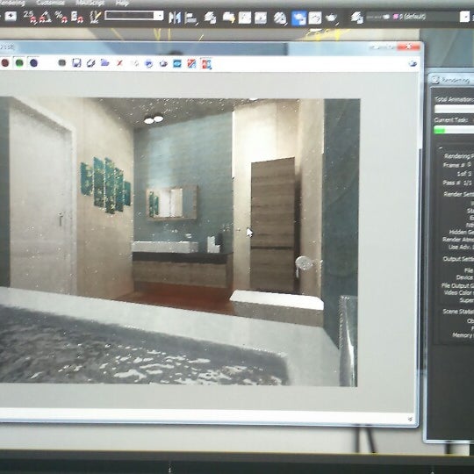
Task: Click the 'Pass #' label
Action: click(452, 183)
